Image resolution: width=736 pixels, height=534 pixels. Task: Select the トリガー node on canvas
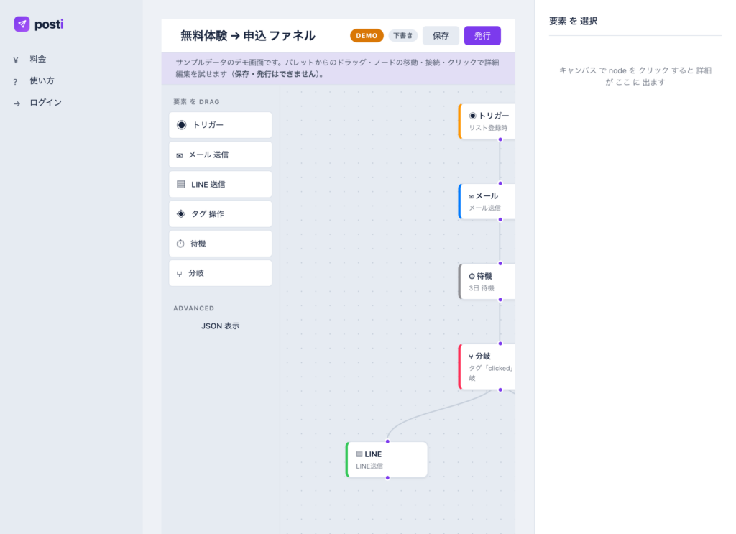click(x=487, y=121)
